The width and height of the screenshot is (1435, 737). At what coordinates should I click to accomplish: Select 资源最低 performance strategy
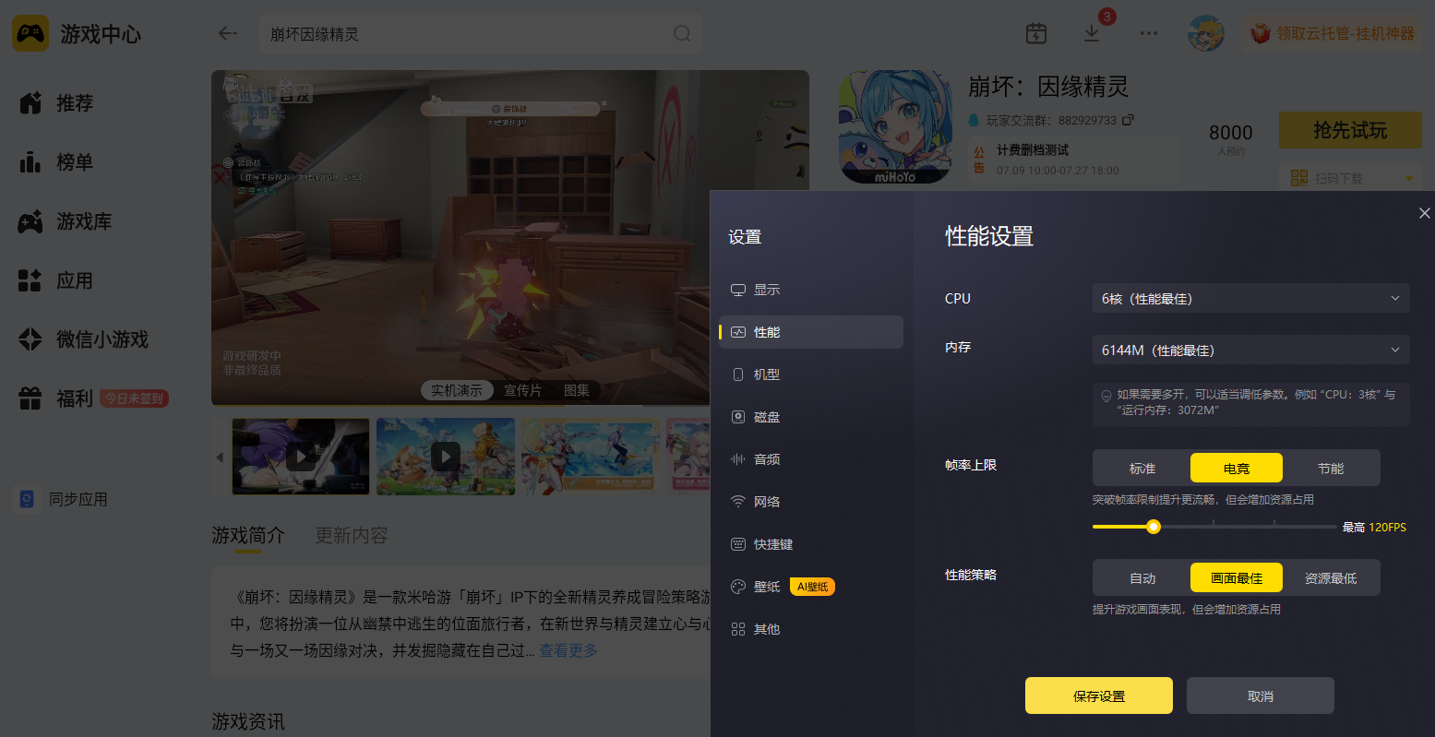(x=1331, y=578)
